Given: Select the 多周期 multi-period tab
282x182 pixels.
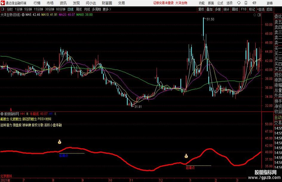Looking at the screenshot, I should pos(96,9).
